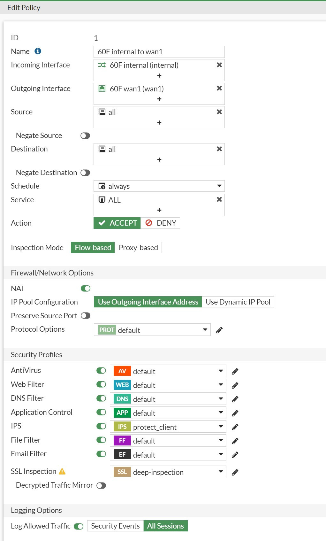Image resolution: width=326 pixels, height=541 pixels.
Task: Set policy Action to DENY
Action: [161, 223]
